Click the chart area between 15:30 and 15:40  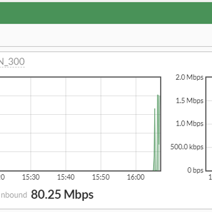tap(48, 124)
